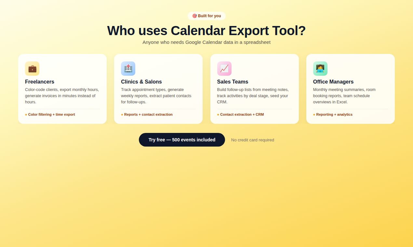Click the Reporting + analytics tag
413x247 pixels.
[x=334, y=114]
